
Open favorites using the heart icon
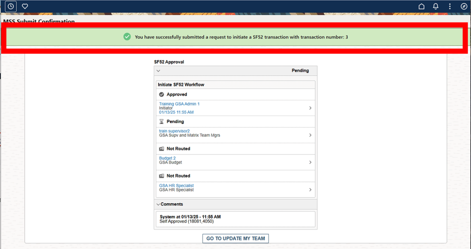tap(25, 6)
